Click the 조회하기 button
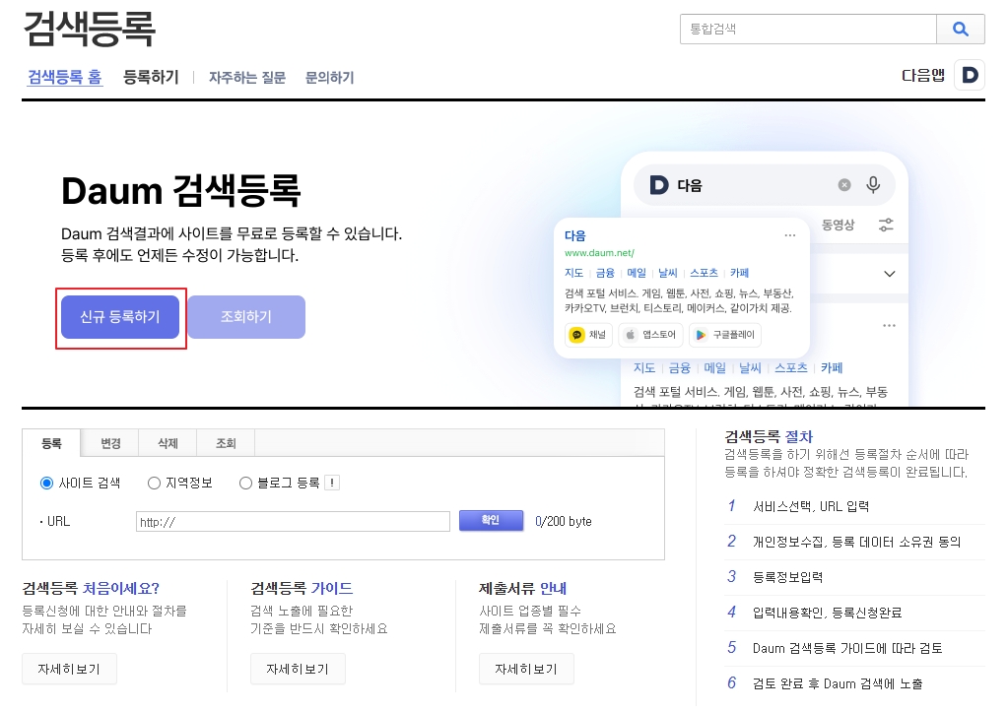 [246, 317]
